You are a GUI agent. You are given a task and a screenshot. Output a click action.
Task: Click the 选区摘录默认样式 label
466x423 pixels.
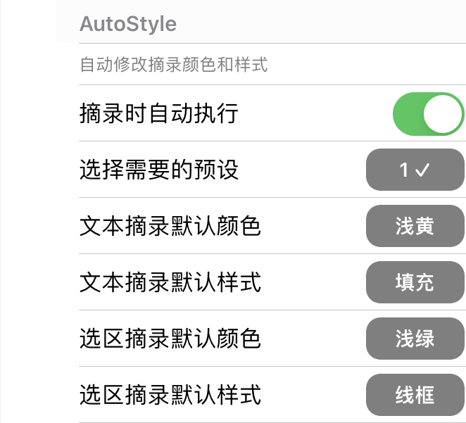(x=170, y=395)
